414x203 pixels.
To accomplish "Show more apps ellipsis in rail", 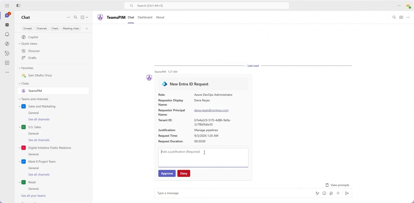I will (7, 72).
